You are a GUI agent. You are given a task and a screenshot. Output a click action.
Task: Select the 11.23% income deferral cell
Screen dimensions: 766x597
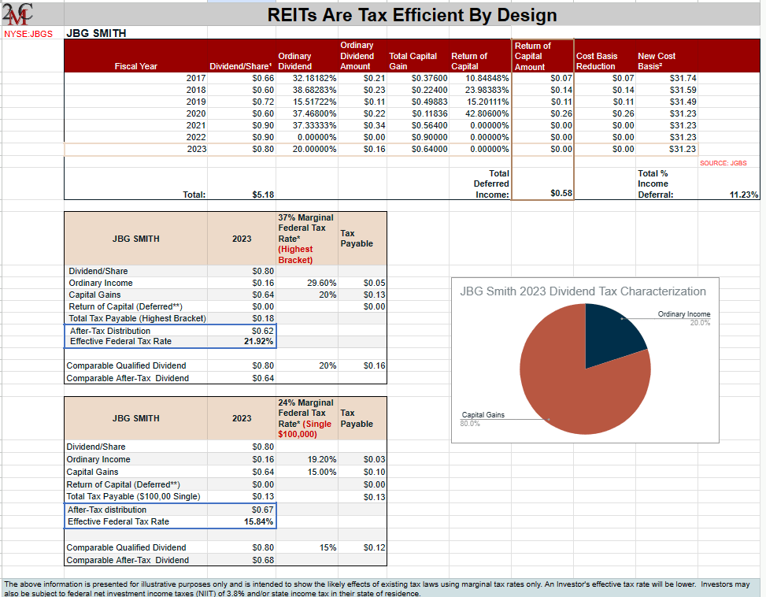pyautogui.click(x=744, y=195)
